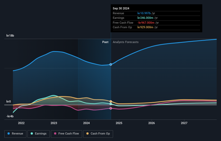221x141 pixels.
Task: Click the Earnings label in tooltip
Action: tap(118, 18)
